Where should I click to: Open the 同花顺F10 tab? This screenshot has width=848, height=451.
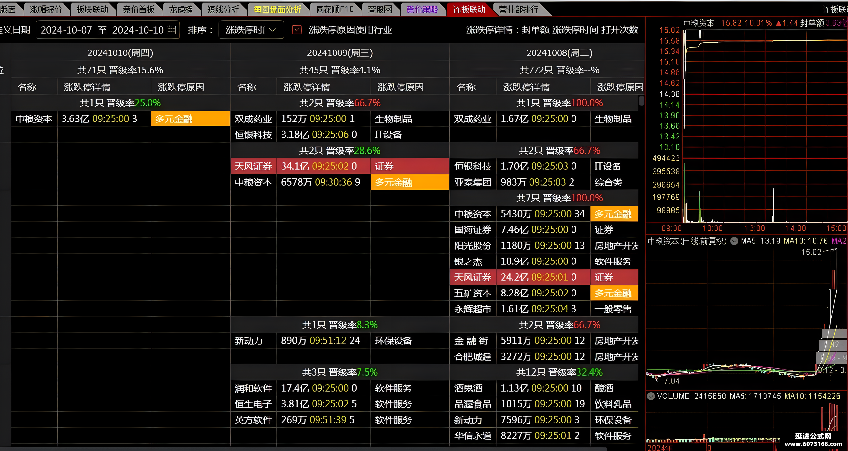[335, 9]
